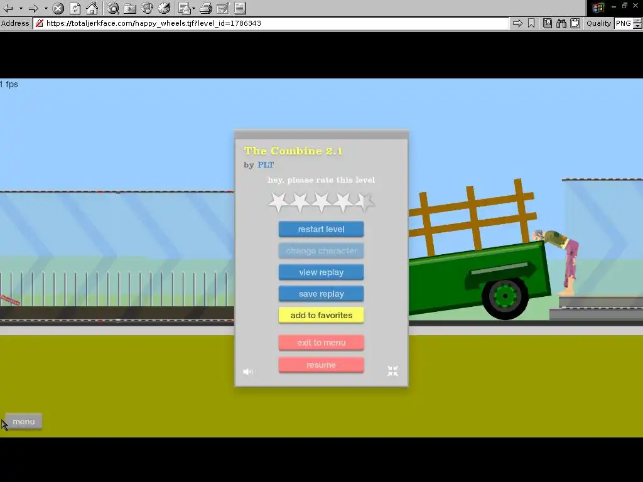Click the change character button
This screenshot has width=643, height=482.
click(x=321, y=251)
